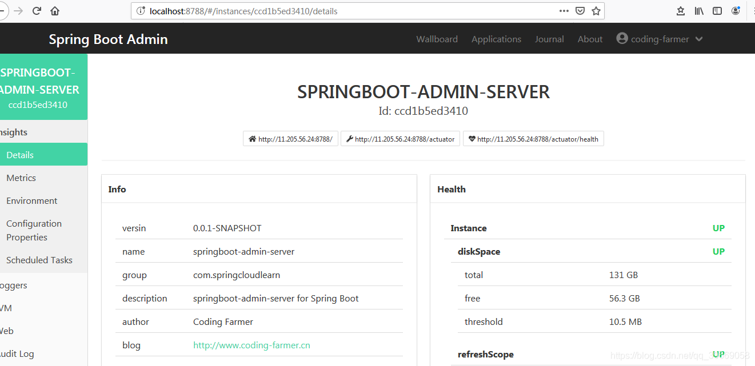The height and width of the screenshot is (366, 755).
Task: Open the Applications menu item
Action: coord(496,39)
